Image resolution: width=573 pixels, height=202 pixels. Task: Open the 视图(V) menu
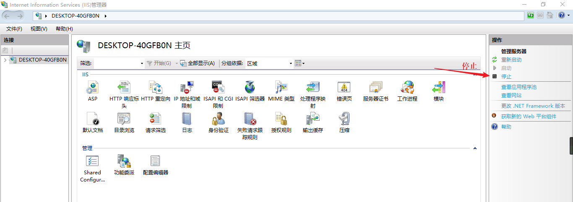click(39, 28)
